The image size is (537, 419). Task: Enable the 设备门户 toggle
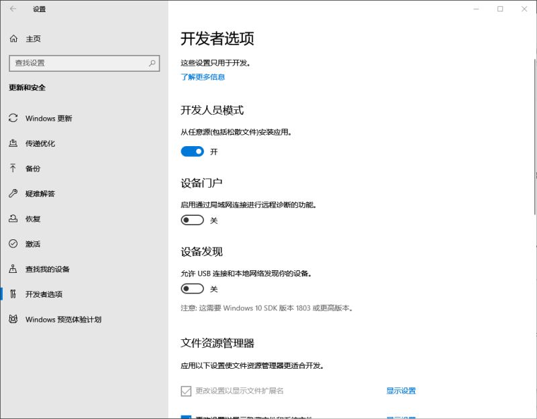click(192, 220)
